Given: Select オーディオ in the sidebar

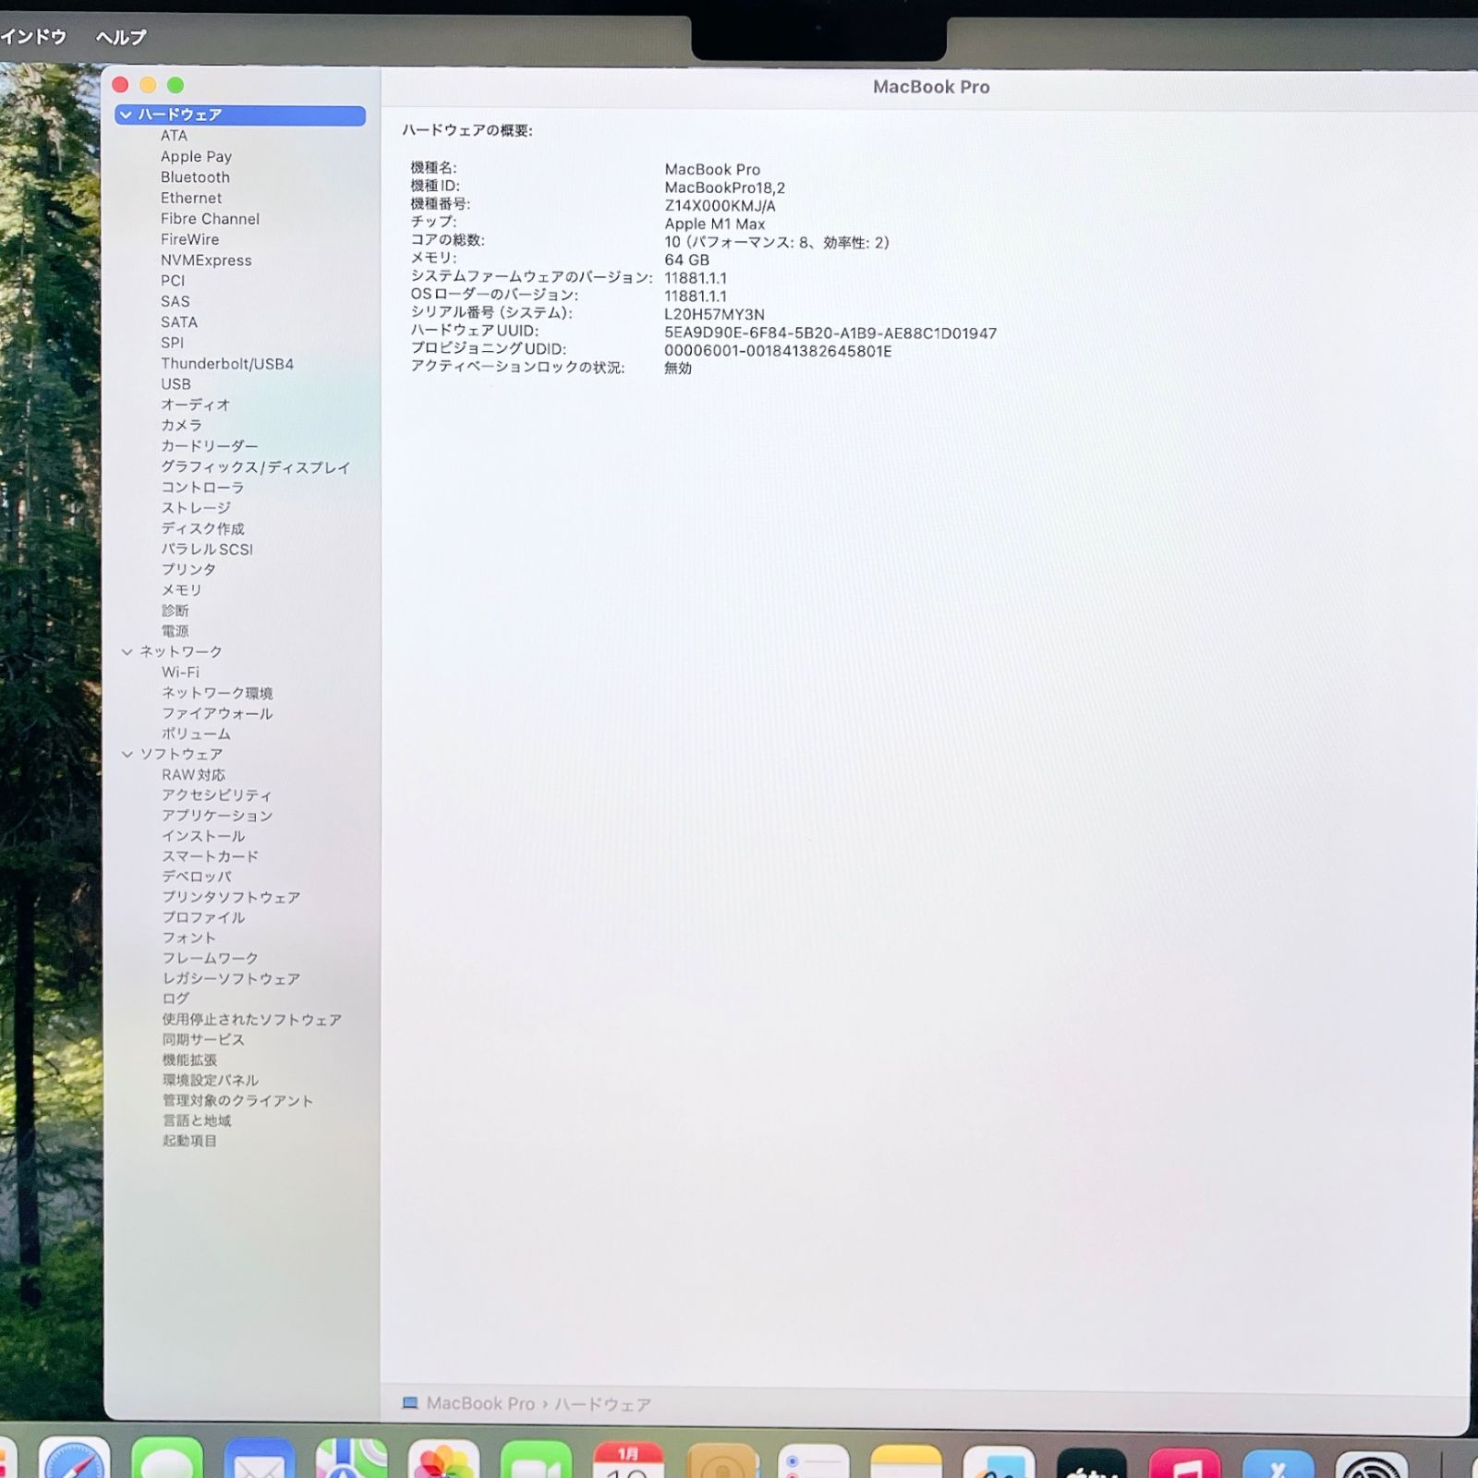Looking at the screenshot, I should pyautogui.click(x=195, y=405).
